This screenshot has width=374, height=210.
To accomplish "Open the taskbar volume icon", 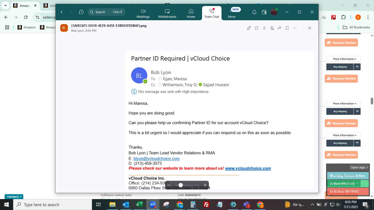I will point(338,205).
